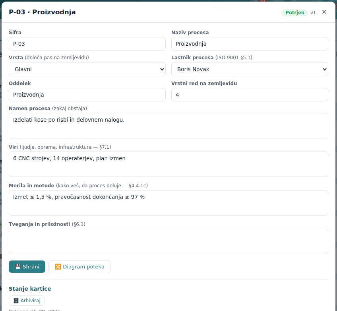The width and height of the screenshot is (337, 311).
Task: Click the Šifra field label
Action: (x=15, y=33)
